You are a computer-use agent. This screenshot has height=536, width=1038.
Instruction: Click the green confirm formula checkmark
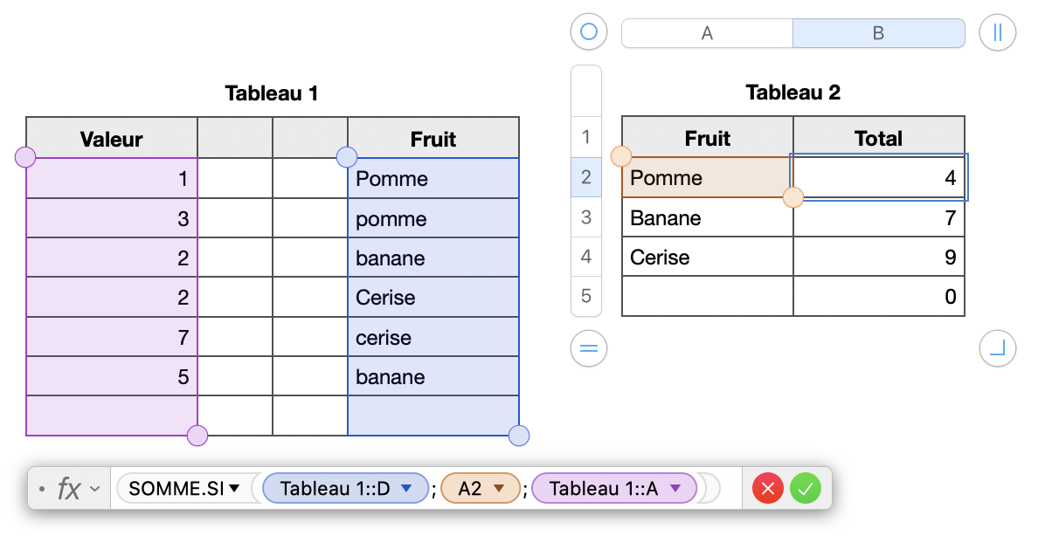[806, 488]
